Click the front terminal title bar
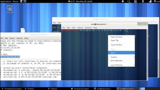The width and height of the screenshot is (160, 90). coord(99,24)
